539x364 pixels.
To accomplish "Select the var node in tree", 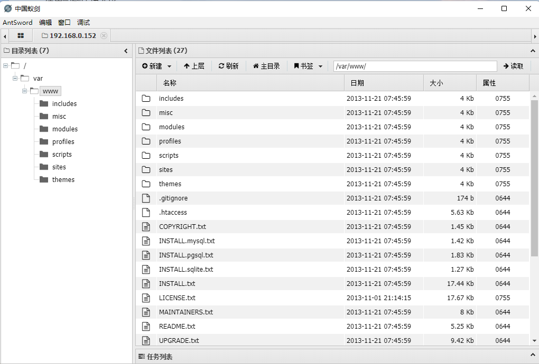I will pyautogui.click(x=38, y=78).
